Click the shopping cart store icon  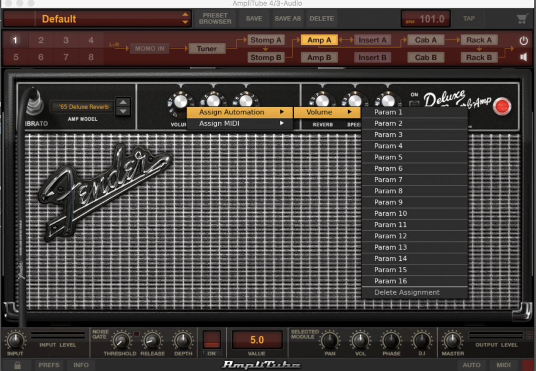pos(522,19)
